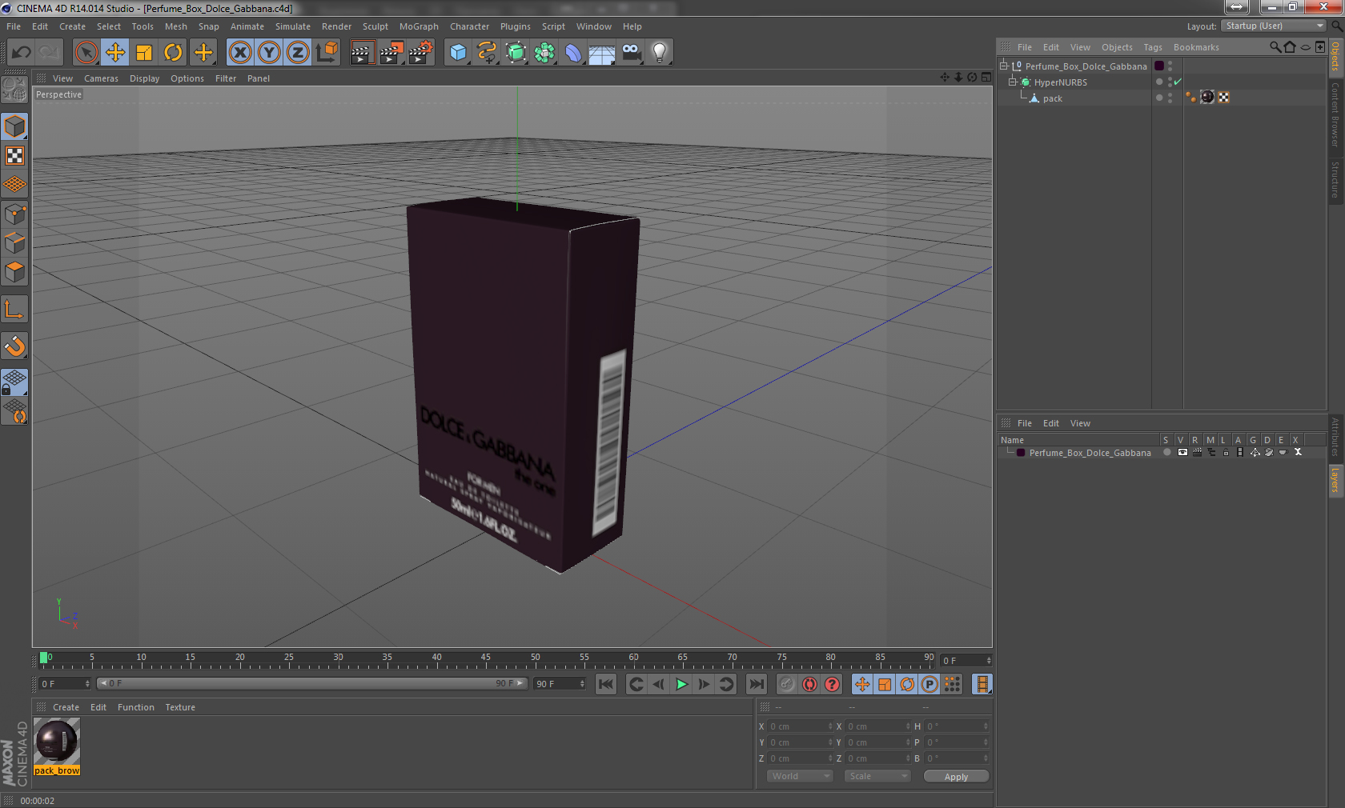Add a Light object
The image size is (1345, 808).
[x=660, y=53]
